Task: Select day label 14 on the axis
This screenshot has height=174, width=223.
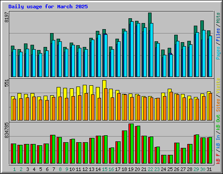Action: click(98, 169)
